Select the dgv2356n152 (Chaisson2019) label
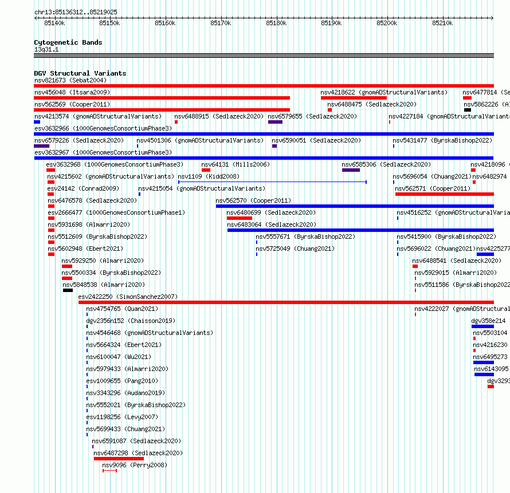Screen dimensions: 510x493 (131, 321)
